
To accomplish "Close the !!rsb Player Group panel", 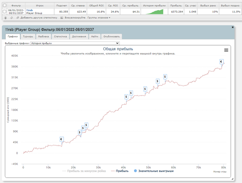I will [233, 27].
